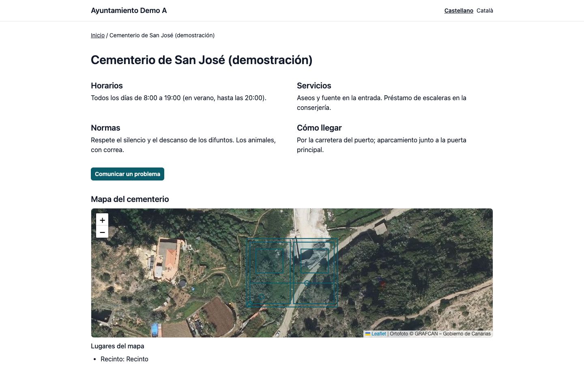Click the 'Aseos y fuente en la entrada' text
Image resolution: width=584 pixels, height=365 pixels.
pos(382,103)
